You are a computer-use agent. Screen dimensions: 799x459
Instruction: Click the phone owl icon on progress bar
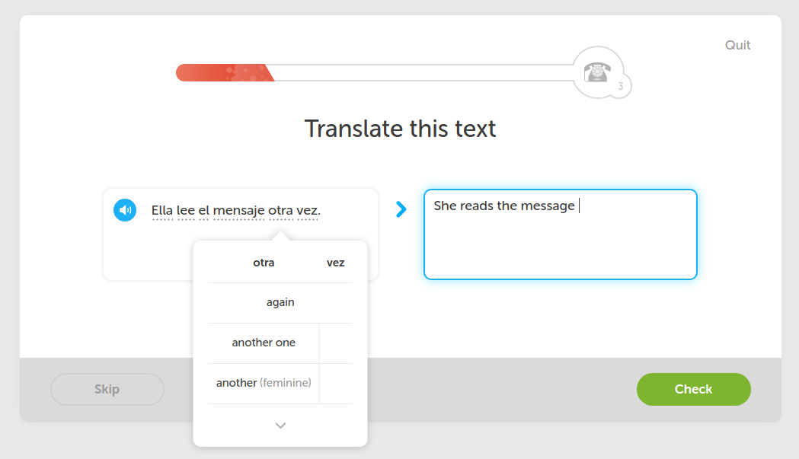click(597, 72)
